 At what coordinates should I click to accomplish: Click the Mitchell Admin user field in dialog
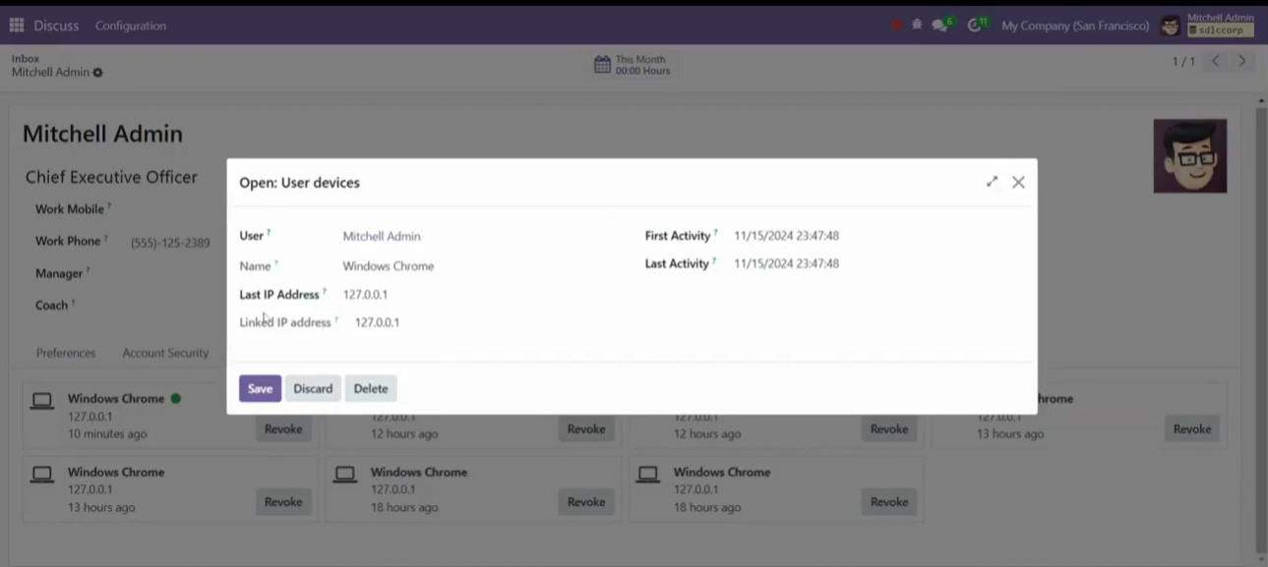coord(382,236)
